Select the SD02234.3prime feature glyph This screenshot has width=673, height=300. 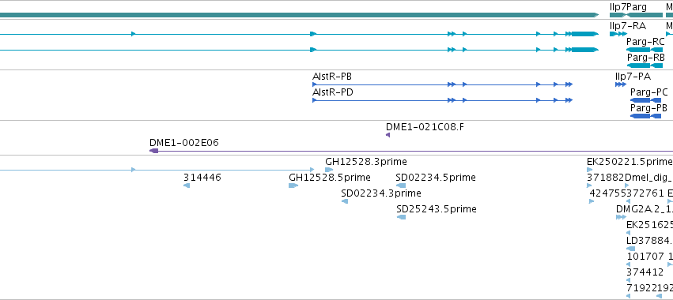click(x=345, y=201)
